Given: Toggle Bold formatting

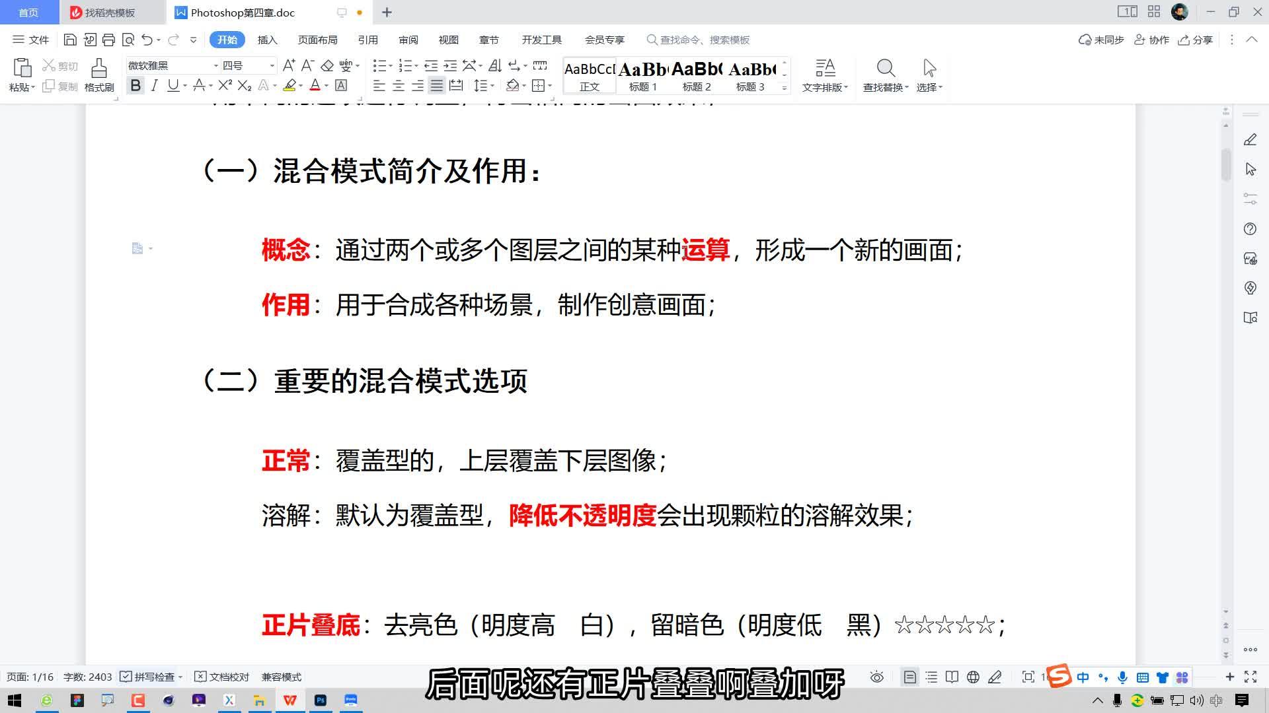Looking at the screenshot, I should pos(135,85).
